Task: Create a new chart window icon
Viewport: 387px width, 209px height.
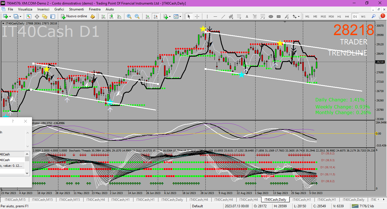Action: tap(5, 16)
